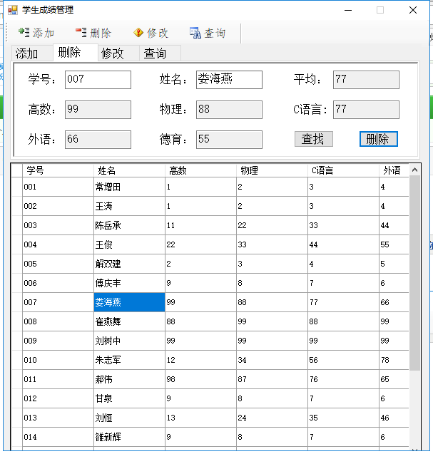Click the 高数 cell 11 in row 003
The height and width of the screenshot is (454, 433).
pos(200,225)
